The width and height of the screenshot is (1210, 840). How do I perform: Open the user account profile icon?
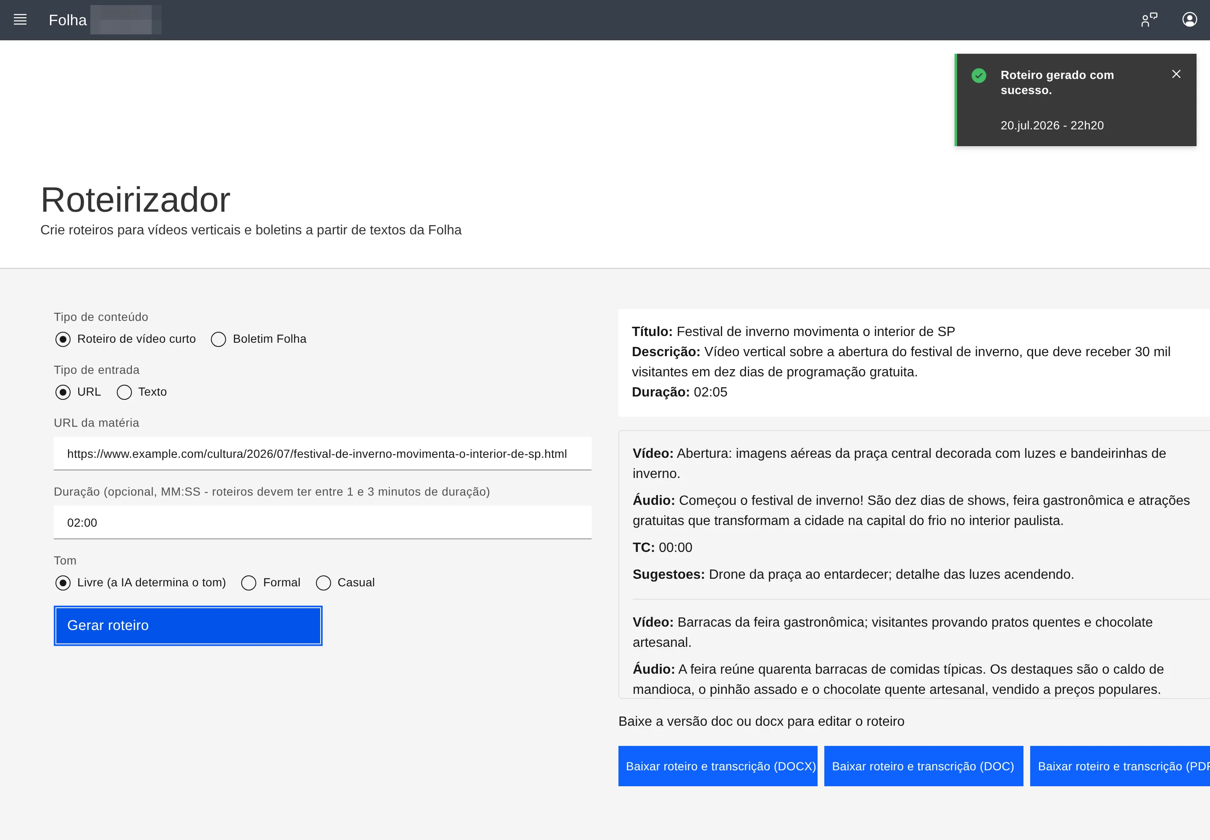(x=1189, y=20)
